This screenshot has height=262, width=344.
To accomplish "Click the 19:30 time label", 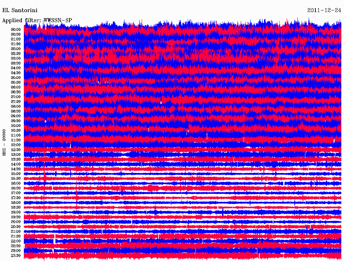I will pos(16,217).
